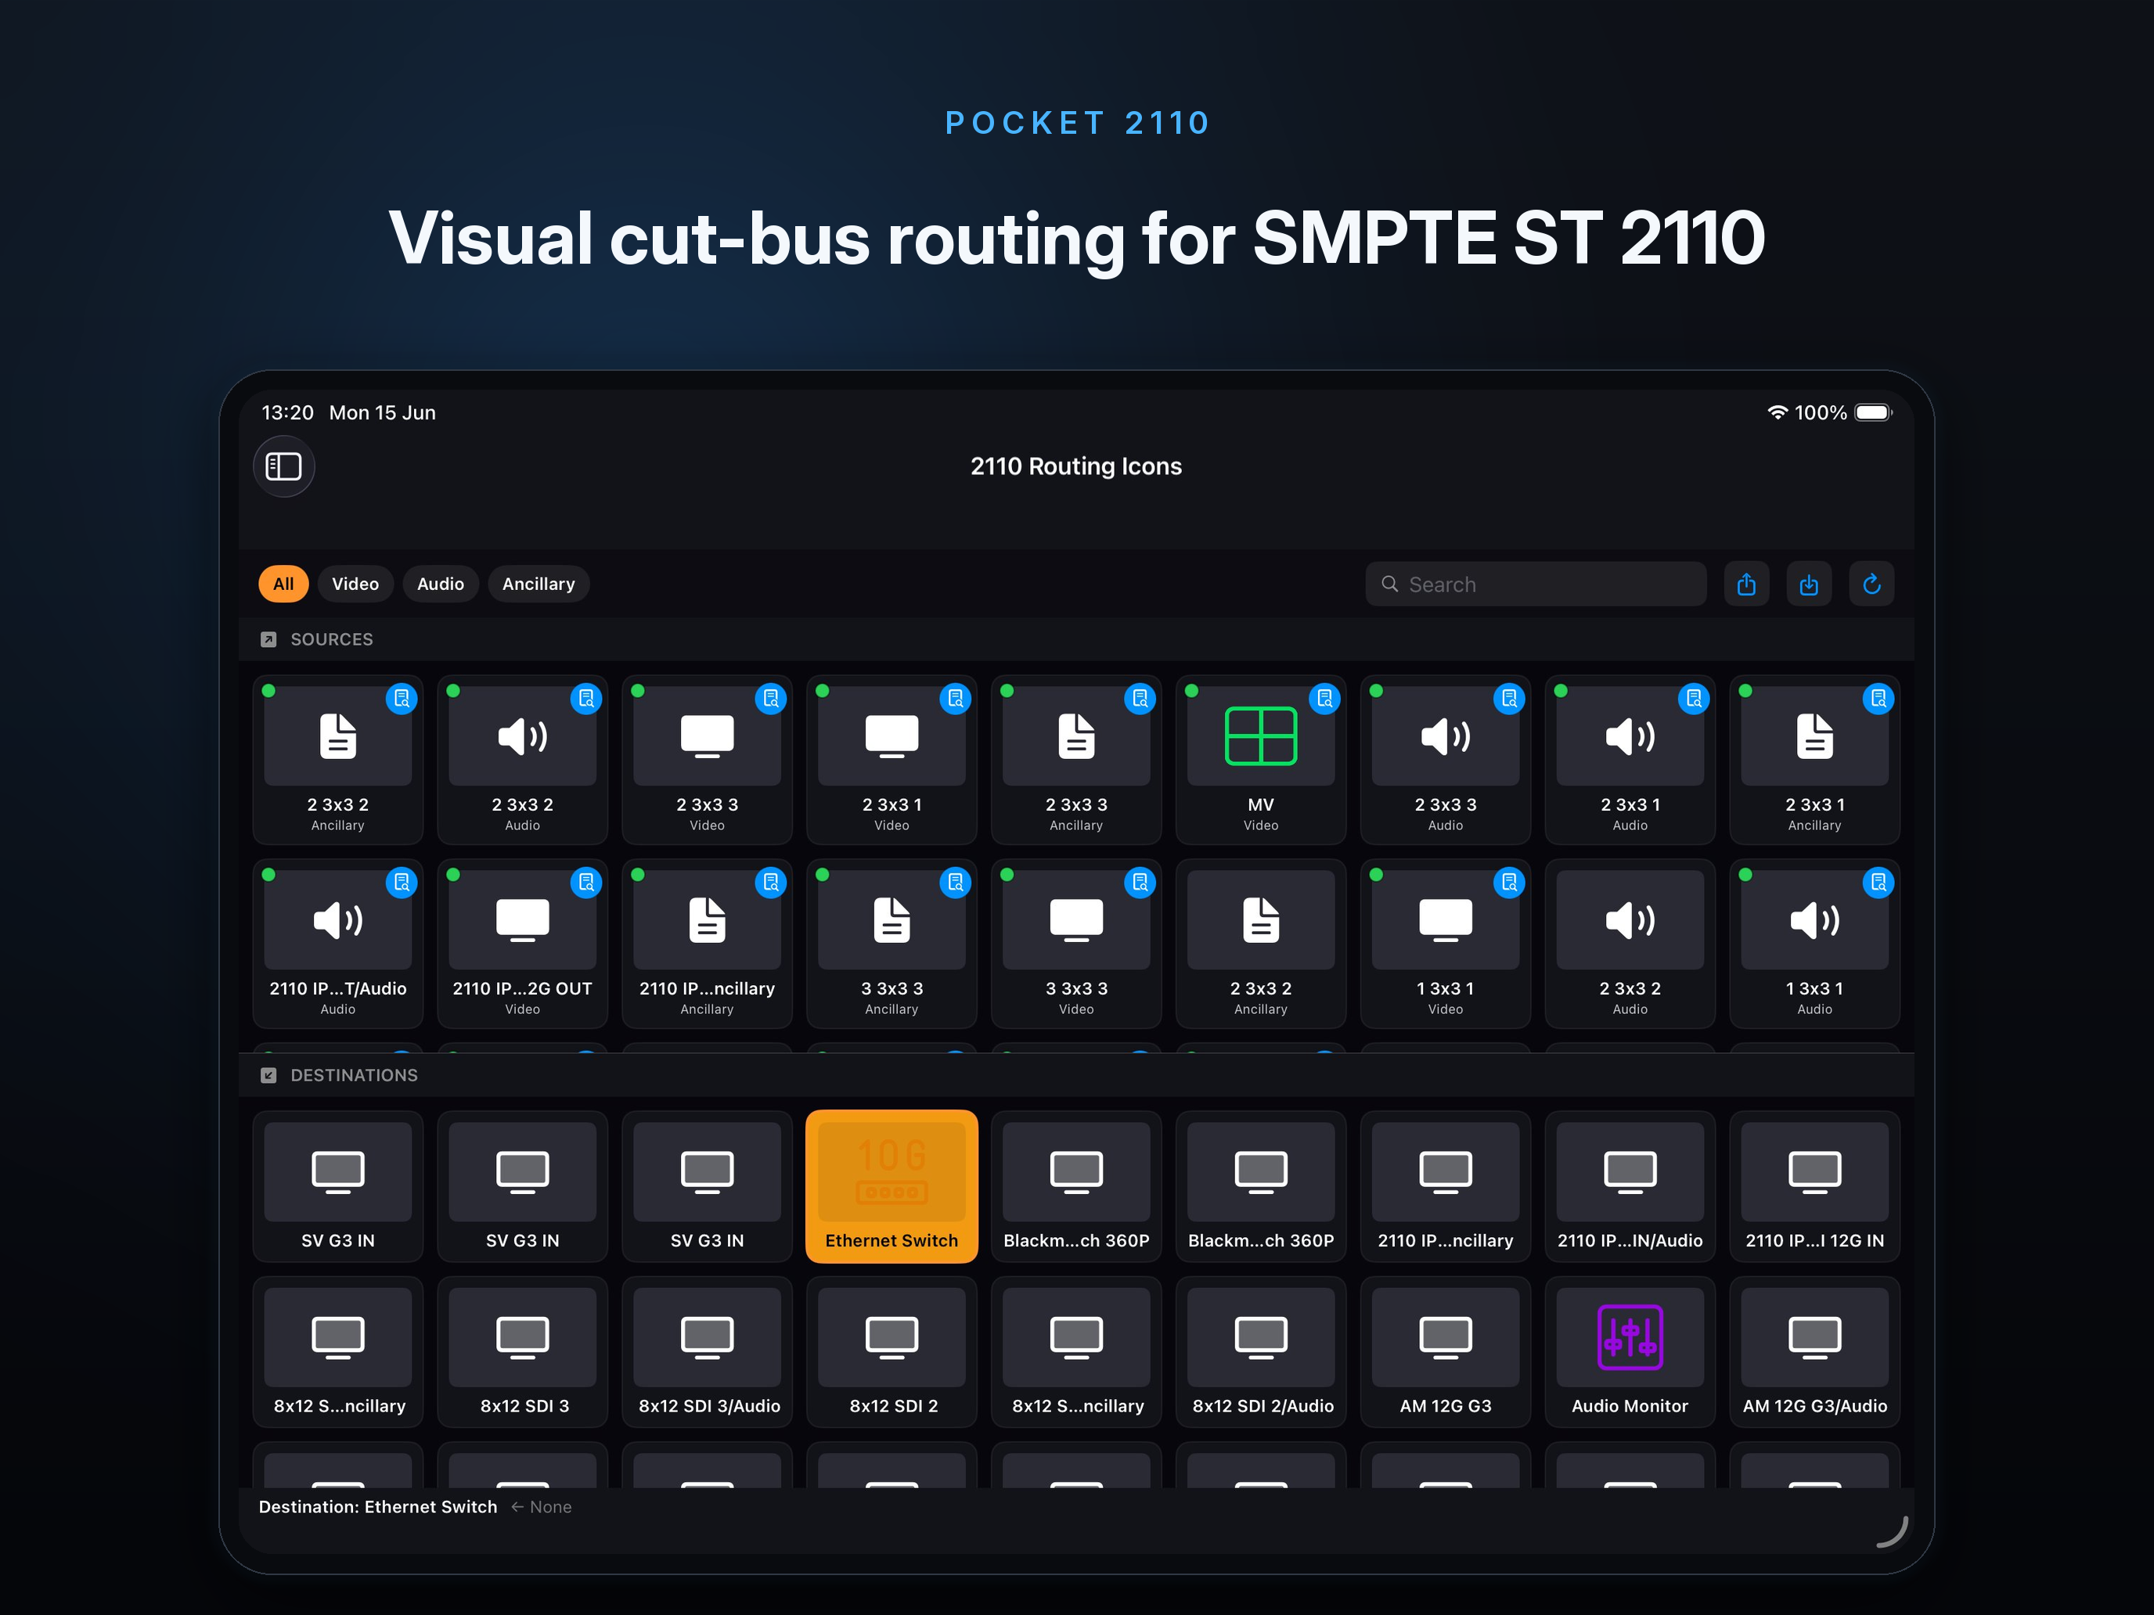Click the 2110 Routing Icons title

pyautogui.click(x=1076, y=466)
